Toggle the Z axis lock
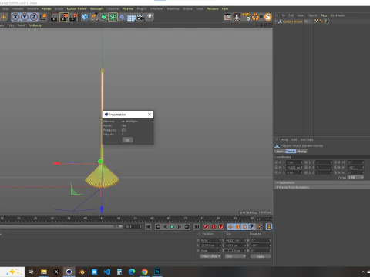This screenshot has width=370, height=277. coord(34,17)
